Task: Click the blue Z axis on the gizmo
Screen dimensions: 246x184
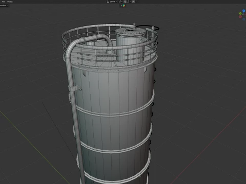Action: pyautogui.click(x=244, y=11)
